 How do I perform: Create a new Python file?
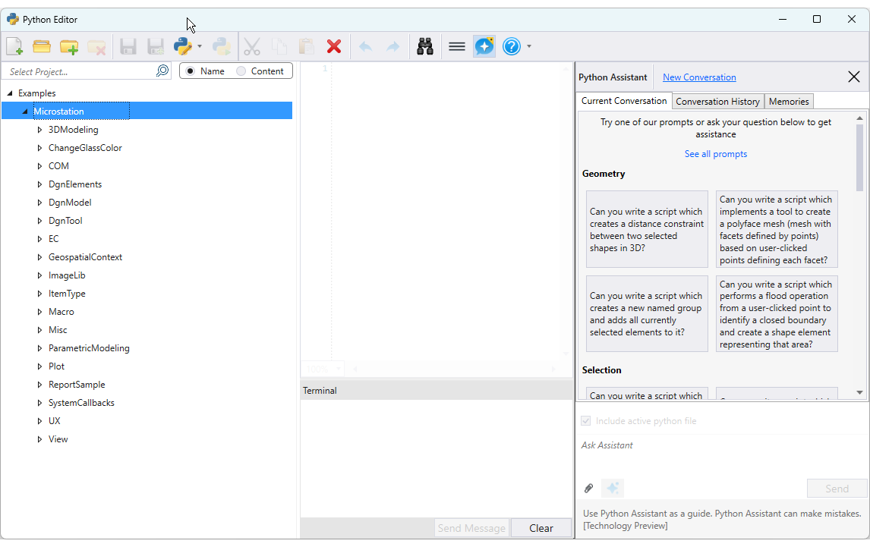pos(14,46)
